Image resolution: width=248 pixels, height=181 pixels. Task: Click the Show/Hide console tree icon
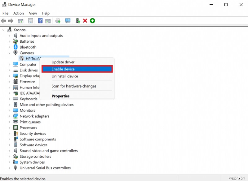[20, 20]
